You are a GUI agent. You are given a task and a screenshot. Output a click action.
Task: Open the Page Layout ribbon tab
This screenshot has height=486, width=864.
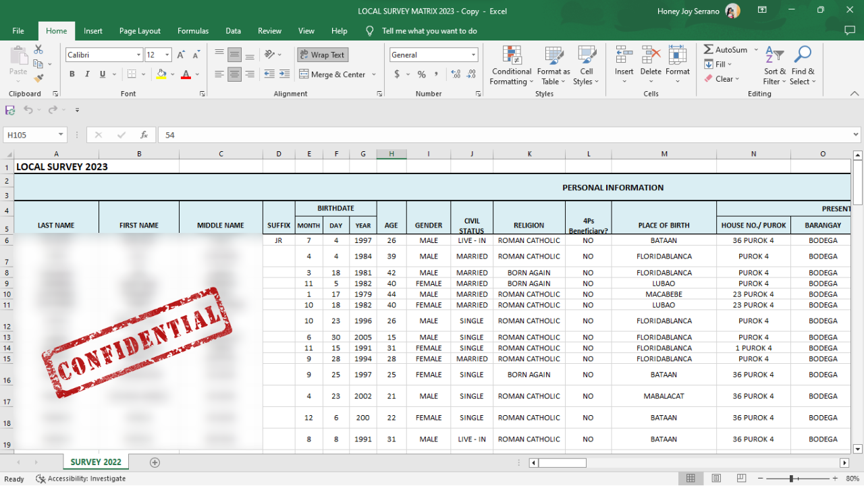pos(140,31)
